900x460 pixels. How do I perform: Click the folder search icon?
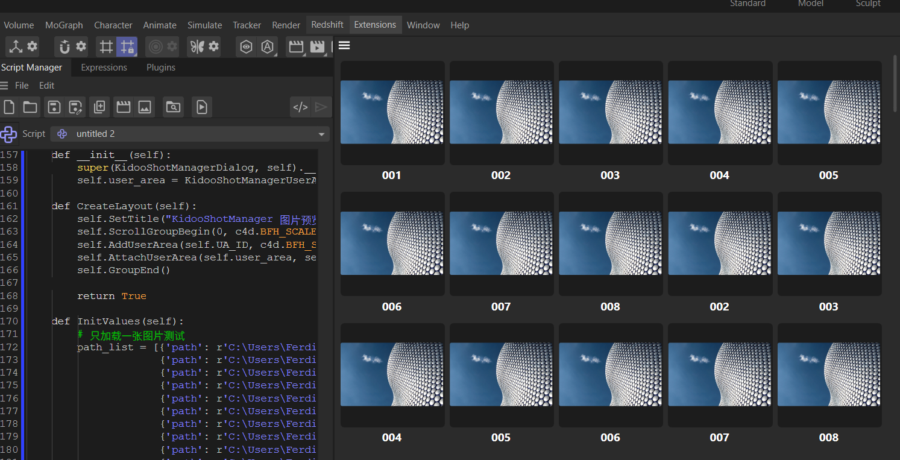click(x=173, y=107)
